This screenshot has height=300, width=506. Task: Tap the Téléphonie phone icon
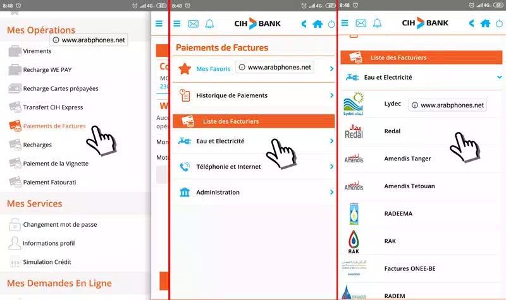185,167
